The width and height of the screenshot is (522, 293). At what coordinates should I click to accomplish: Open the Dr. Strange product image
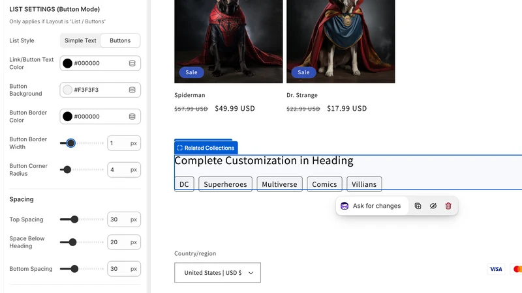point(341,41)
